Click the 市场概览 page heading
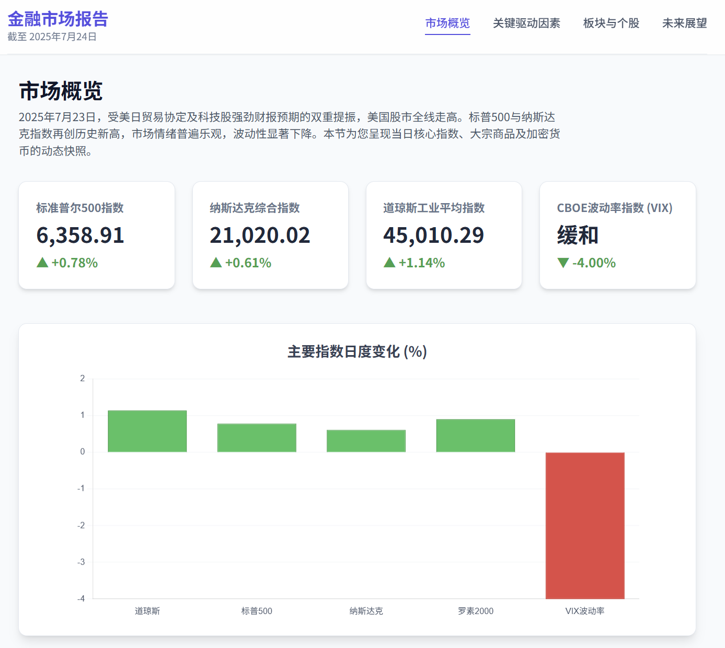This screenshot has height=648, width=725. pos(61,91)
